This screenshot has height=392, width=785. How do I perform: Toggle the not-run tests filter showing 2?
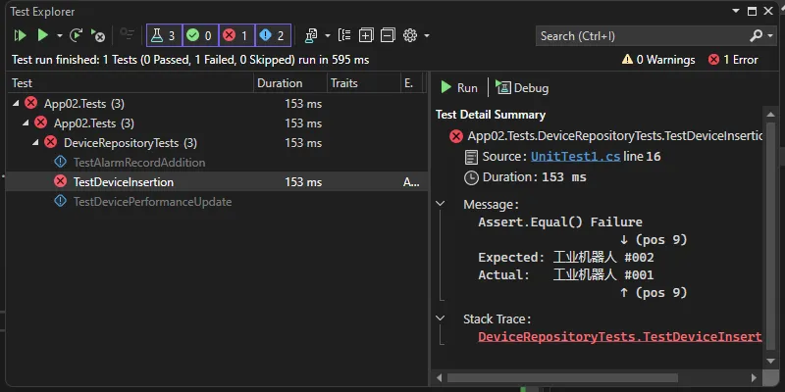tap(271, 35)
